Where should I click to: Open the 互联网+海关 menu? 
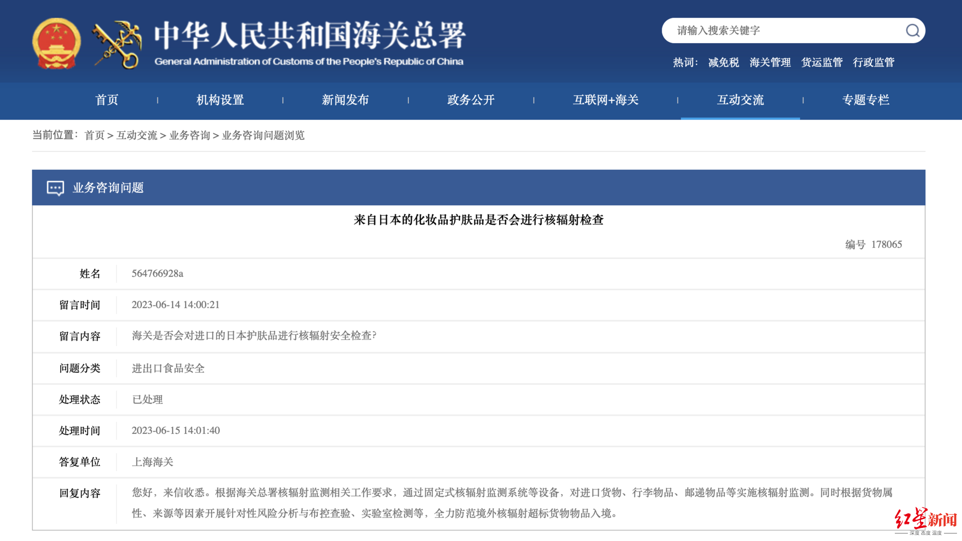[x=605, y=100]
